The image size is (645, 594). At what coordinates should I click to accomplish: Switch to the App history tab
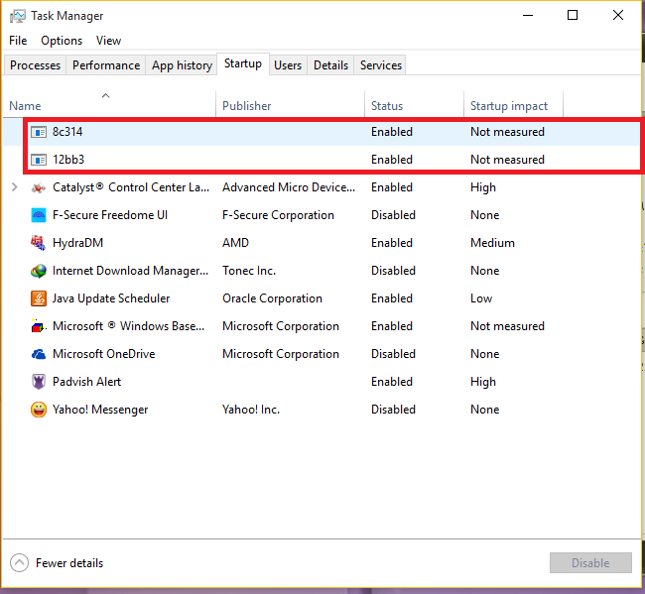point(182,65)
